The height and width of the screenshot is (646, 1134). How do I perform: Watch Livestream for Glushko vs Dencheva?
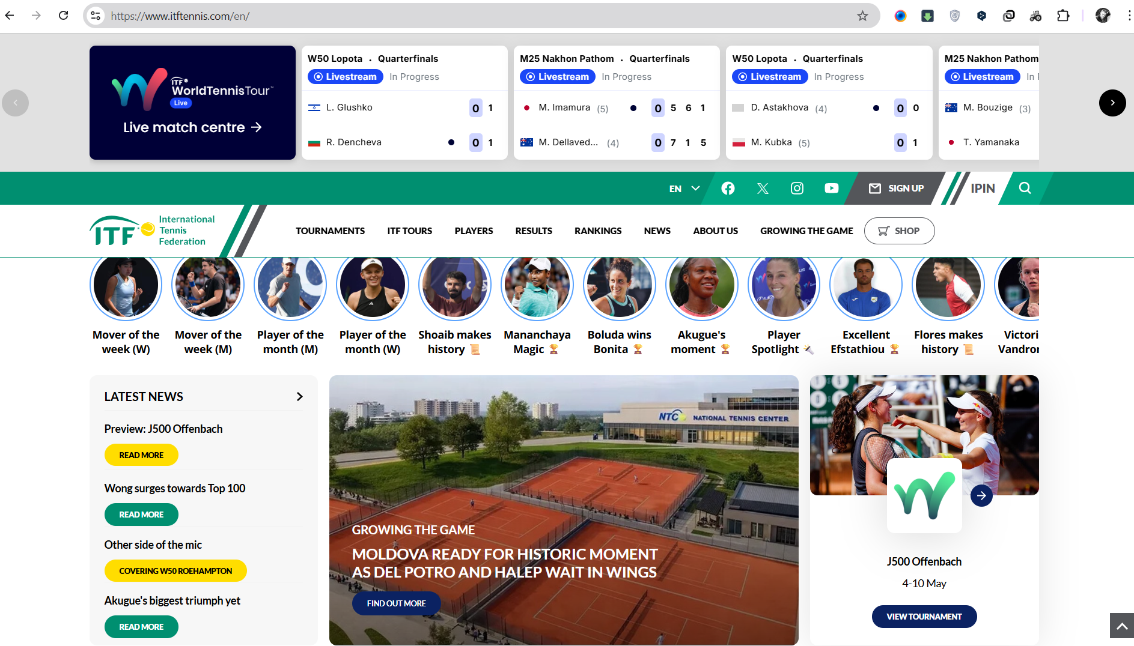[x=346, y=77]
